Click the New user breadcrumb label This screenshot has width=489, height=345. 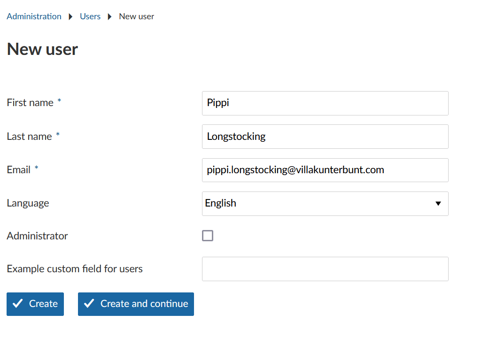click(x=136, y=16)
